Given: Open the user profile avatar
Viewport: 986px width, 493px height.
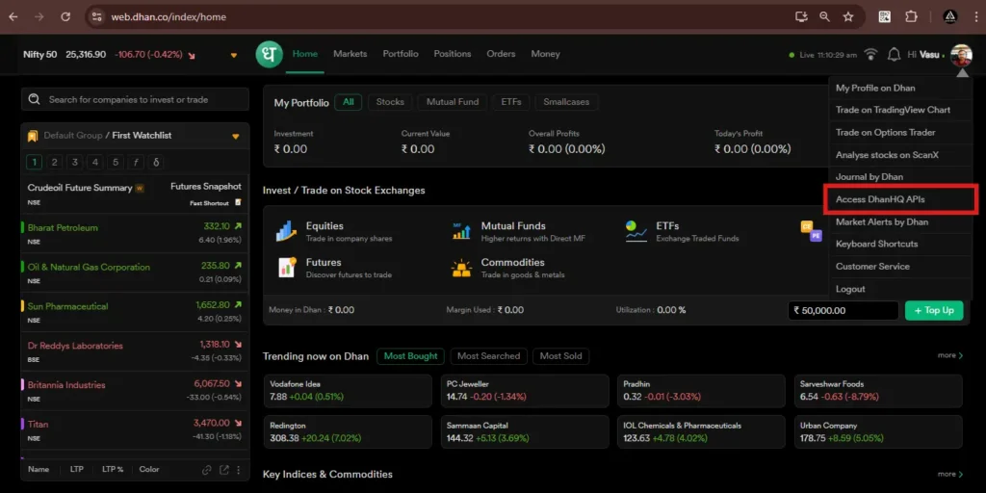Looking at the screenshot, I should (960, 55).
